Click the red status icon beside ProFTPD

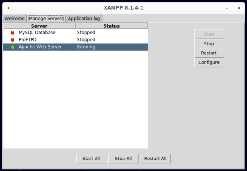[13, 40]
